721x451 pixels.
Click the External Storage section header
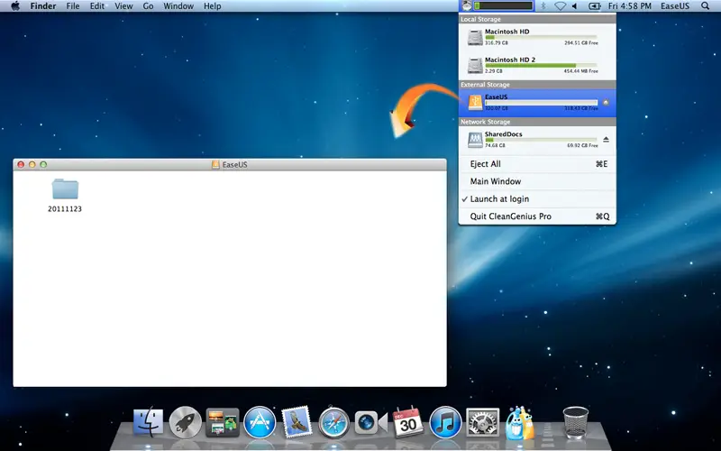(x=537, y=85)
